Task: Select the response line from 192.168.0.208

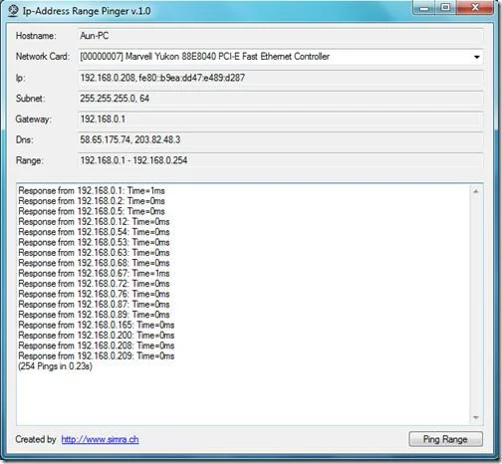Action: click(x=97, y=346)
